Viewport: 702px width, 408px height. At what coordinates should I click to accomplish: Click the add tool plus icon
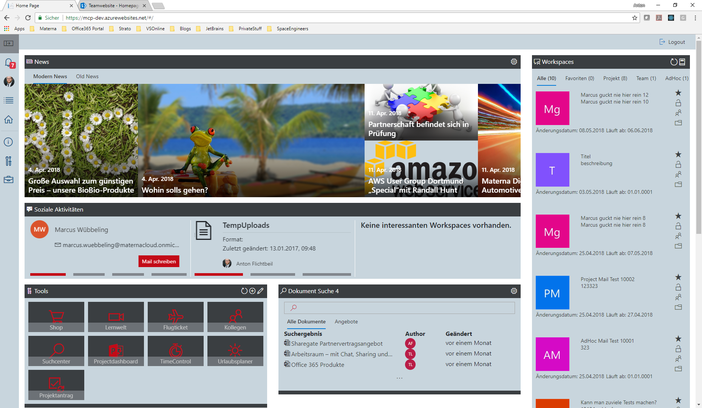point(252,291)
